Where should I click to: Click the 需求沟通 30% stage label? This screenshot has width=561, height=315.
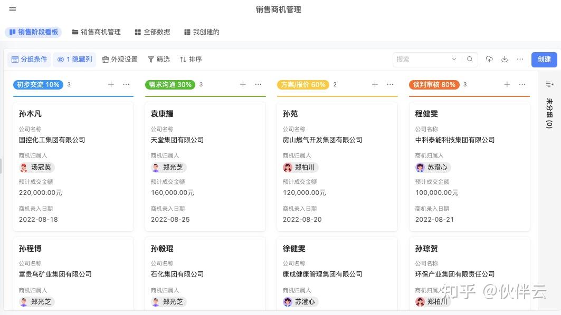click(170, 85)
